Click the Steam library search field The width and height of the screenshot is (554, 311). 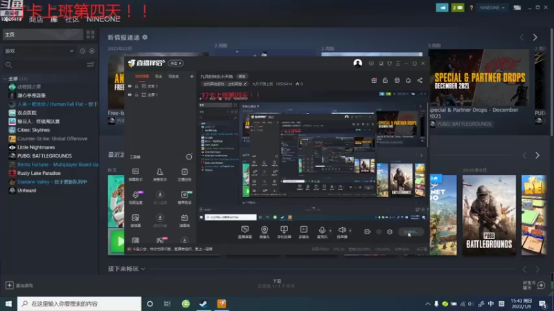click(46, 65)
